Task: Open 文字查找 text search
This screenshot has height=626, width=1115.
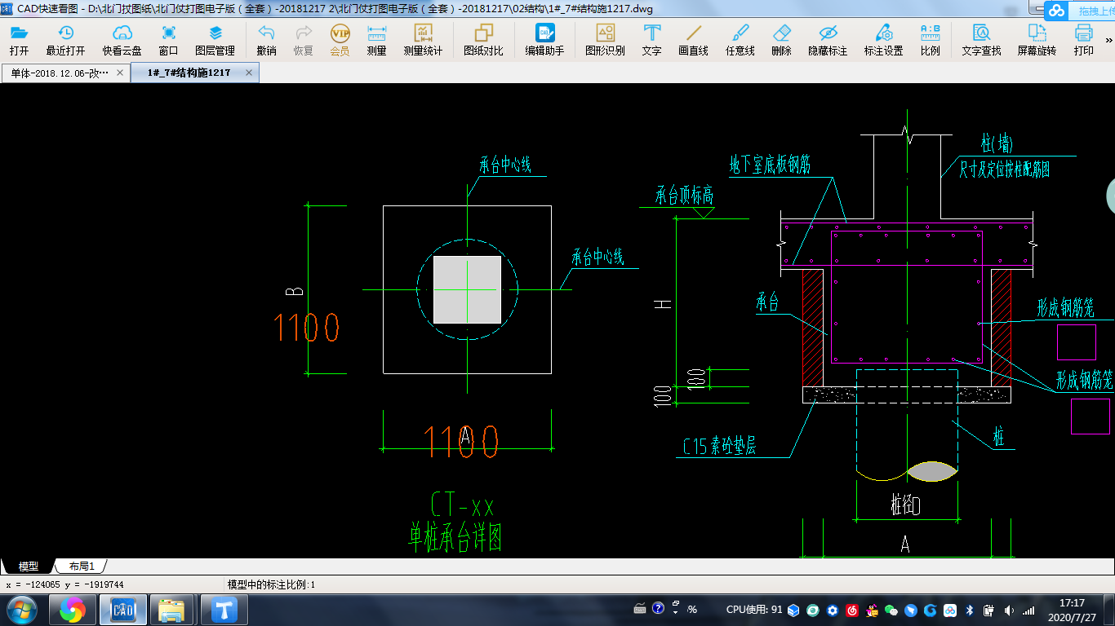Action: (x=981, y=38)
